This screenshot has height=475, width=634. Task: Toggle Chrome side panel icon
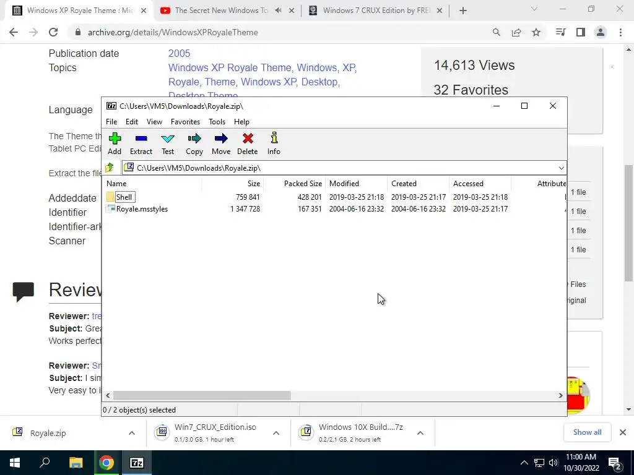click(581, 32)
